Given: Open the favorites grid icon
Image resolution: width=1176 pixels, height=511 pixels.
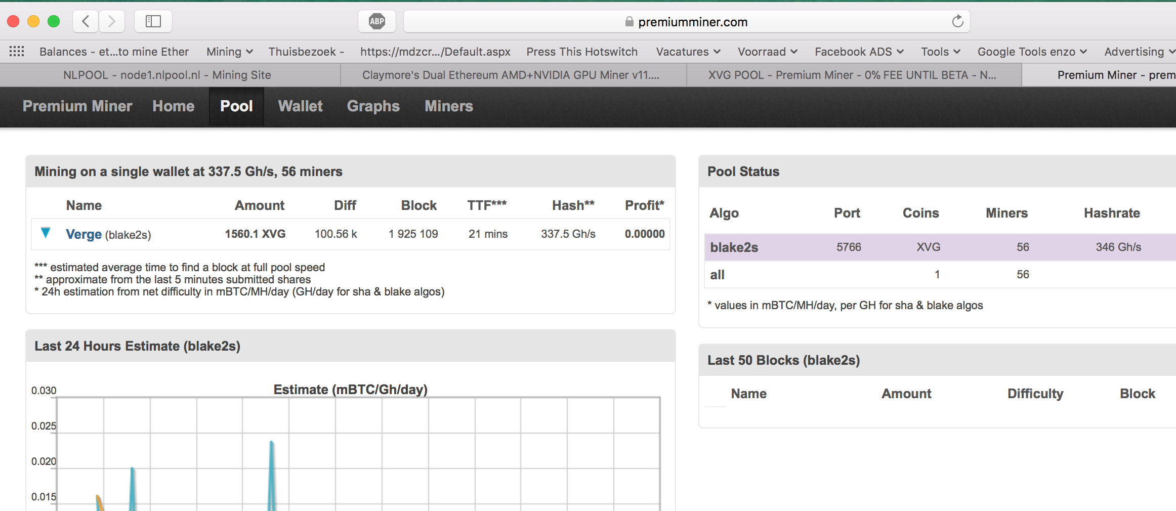Looking at the screenshot, I should pyautogui.click(x=17, y=51).
